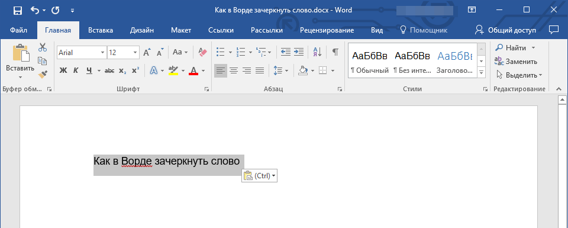Sort text with the A-Z sort icon
The height and width of the screenshot is (228, 568).
[x=317, y=52]
